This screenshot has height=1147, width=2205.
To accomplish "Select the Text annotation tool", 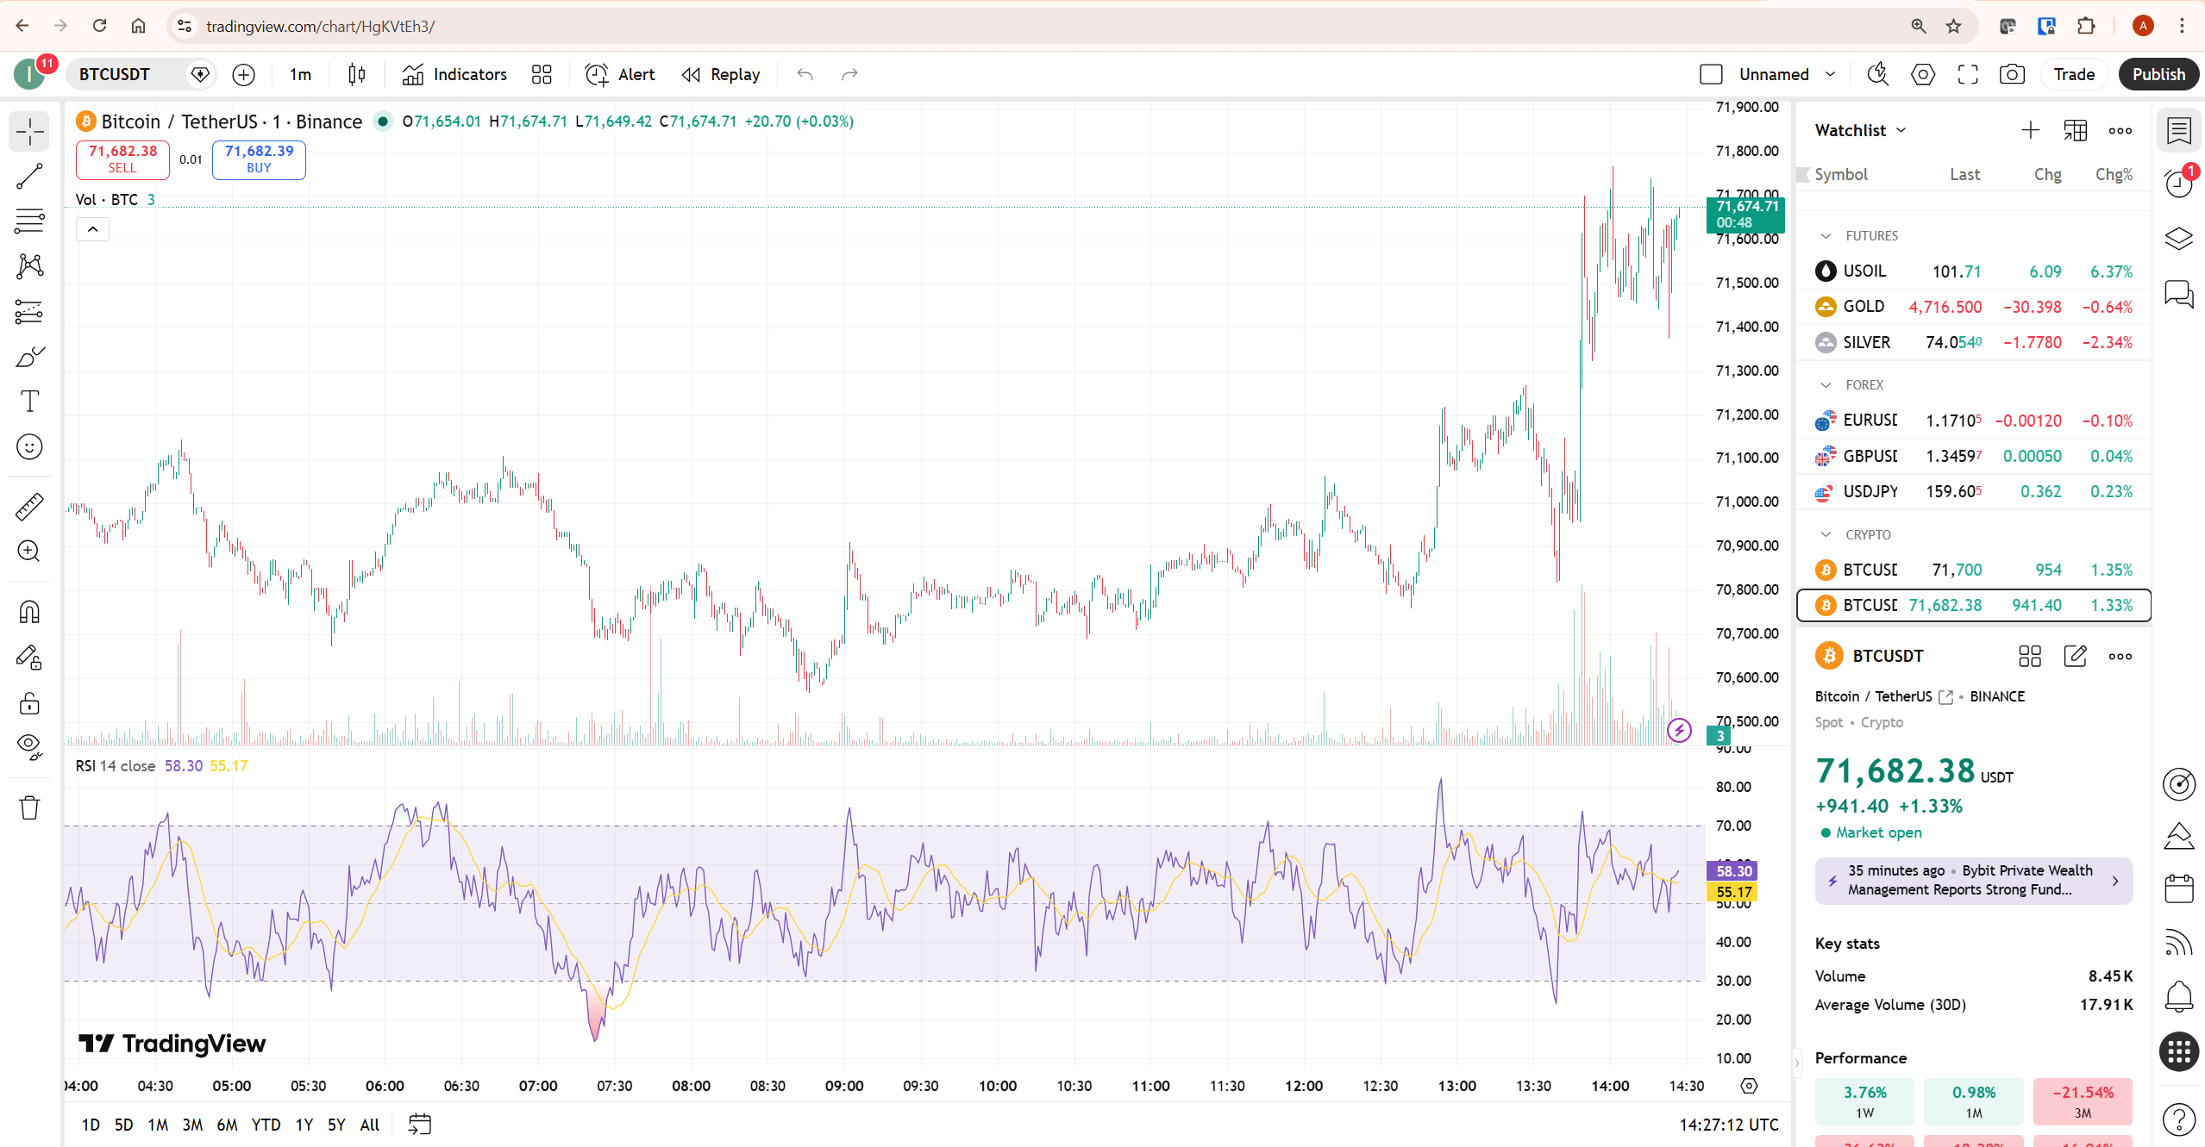I will pyautogui.click(x=28, y=401).
